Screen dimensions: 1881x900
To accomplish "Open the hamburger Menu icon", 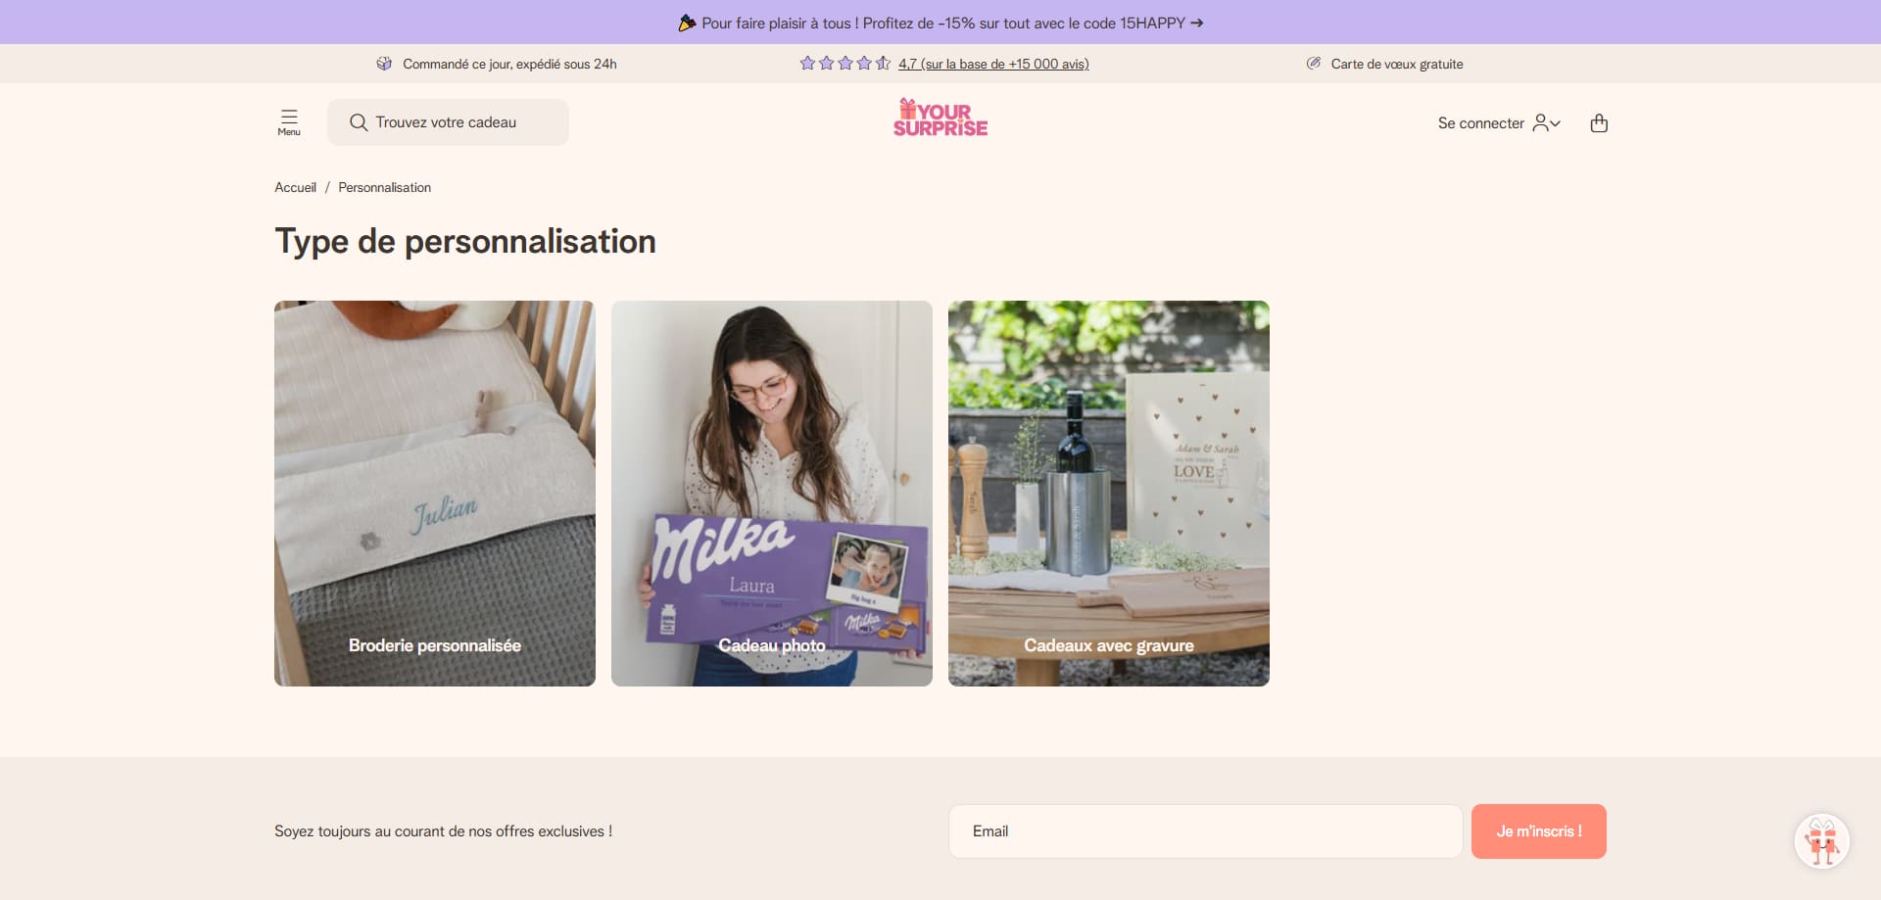I will [x=289, y=122].
